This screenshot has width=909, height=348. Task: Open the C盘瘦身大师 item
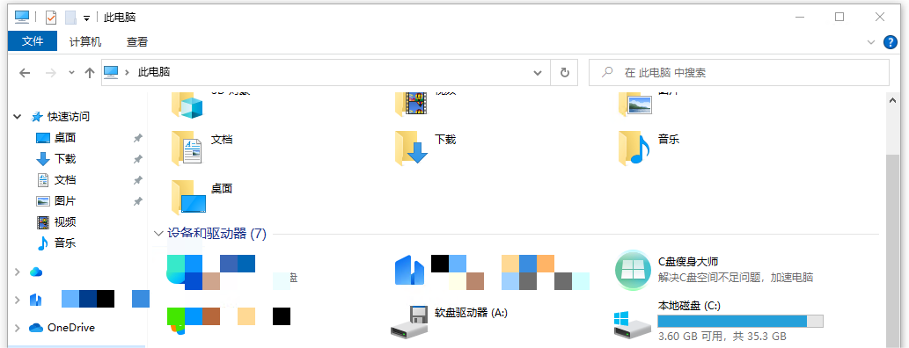[714, 269]
